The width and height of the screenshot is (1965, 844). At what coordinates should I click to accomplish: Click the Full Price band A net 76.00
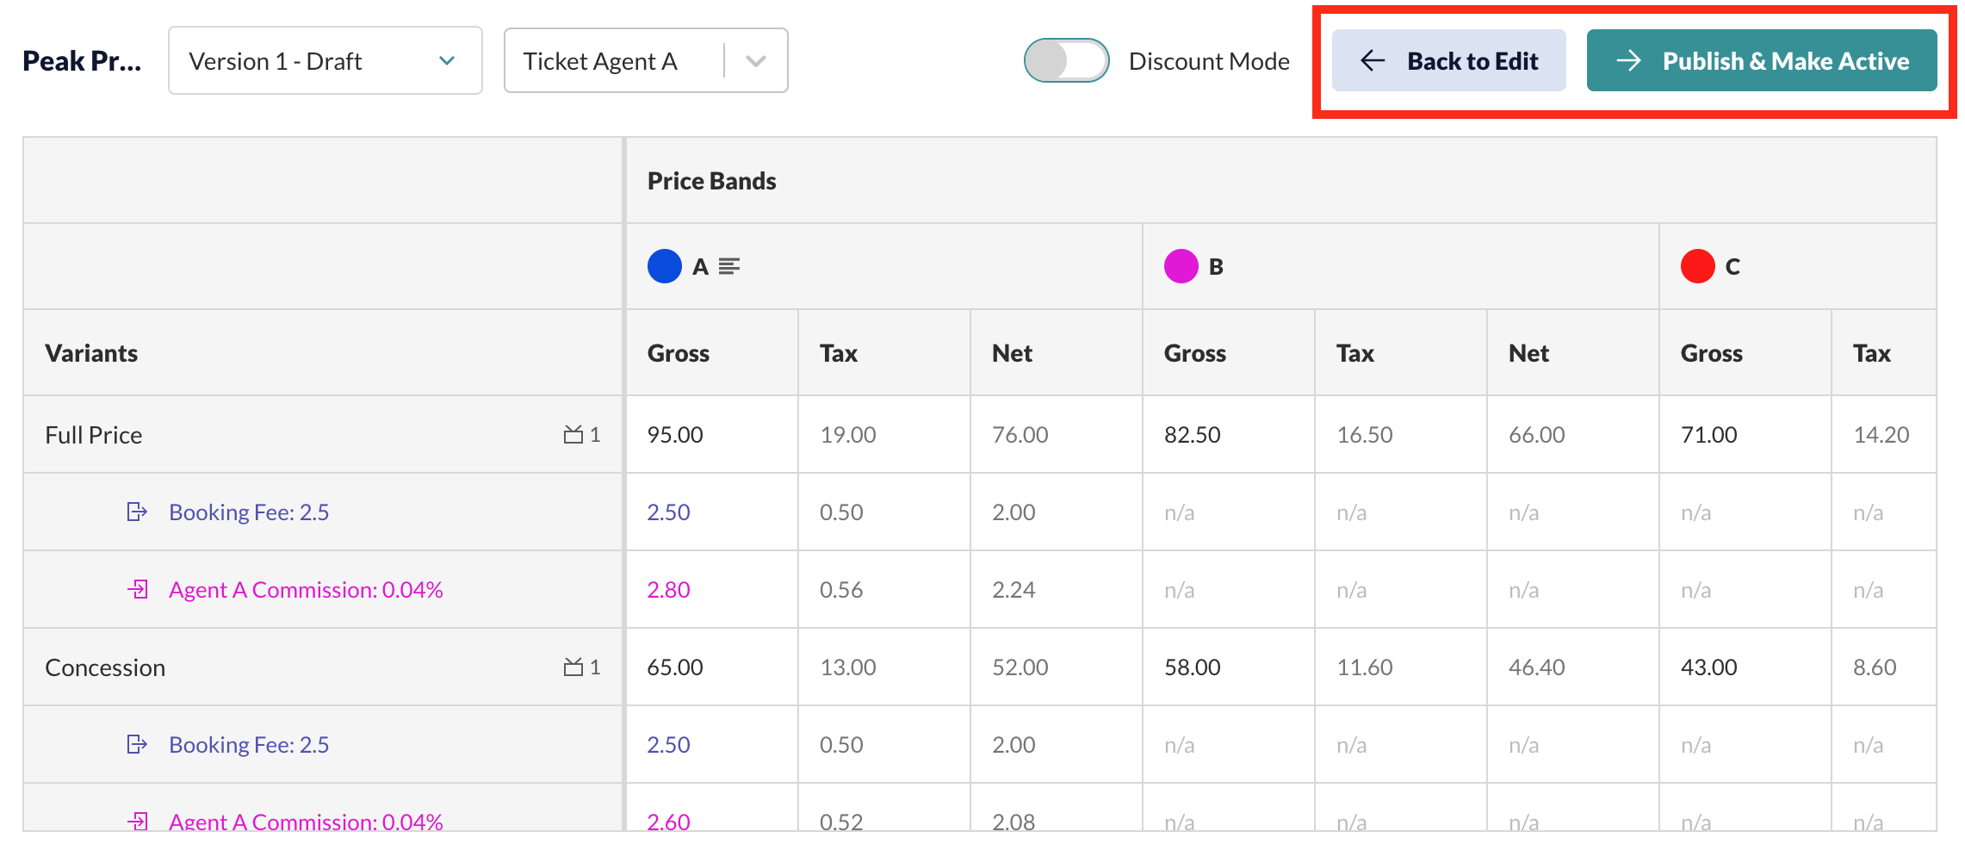tap(1020, 435)
